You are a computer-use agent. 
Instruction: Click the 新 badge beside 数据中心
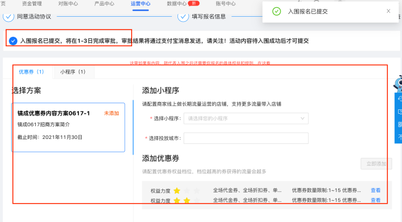[194, 3]
